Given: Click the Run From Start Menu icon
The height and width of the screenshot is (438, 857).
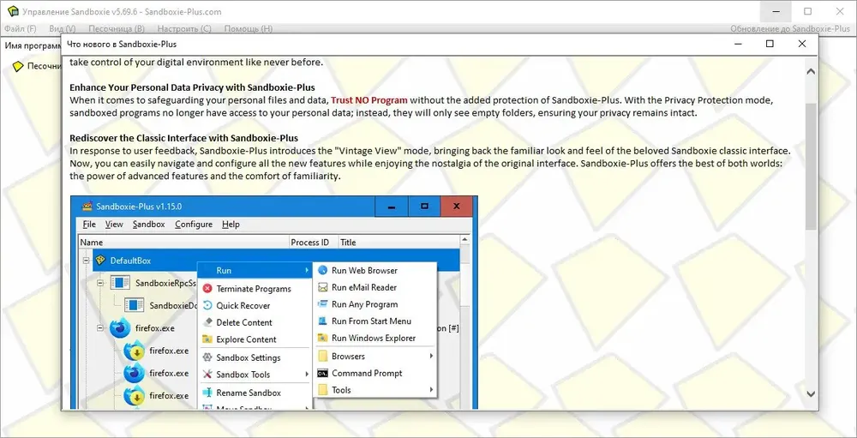Looking at the screenshot, I should pyautogui.click(x=322, y=321).
